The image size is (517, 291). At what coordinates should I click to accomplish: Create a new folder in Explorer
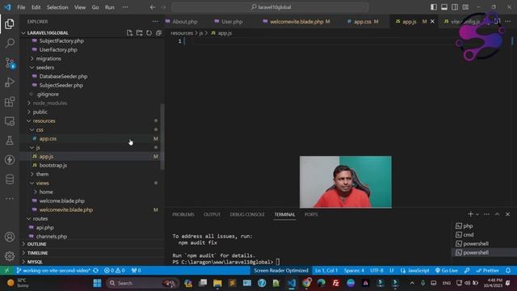pos(140,32)
